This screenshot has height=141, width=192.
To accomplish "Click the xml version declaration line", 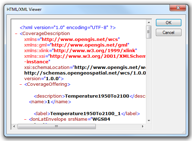I will [68, 28].
